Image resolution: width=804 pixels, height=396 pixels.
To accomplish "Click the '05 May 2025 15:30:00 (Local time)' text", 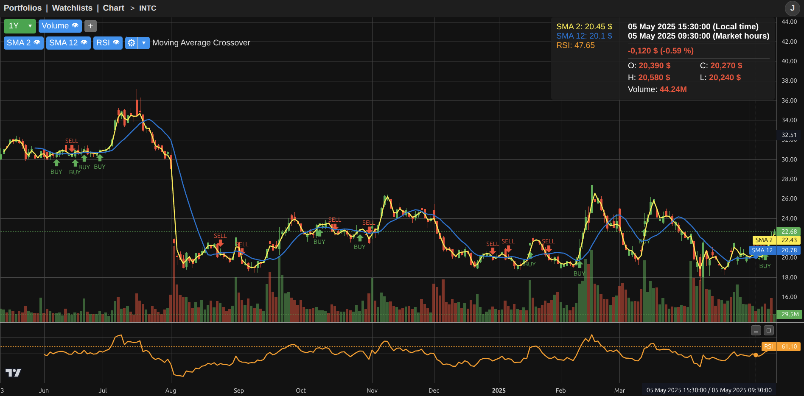I will click(693, 26).
